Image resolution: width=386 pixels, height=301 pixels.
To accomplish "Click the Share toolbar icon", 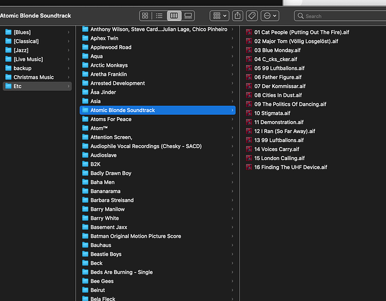I will point(237,16).
